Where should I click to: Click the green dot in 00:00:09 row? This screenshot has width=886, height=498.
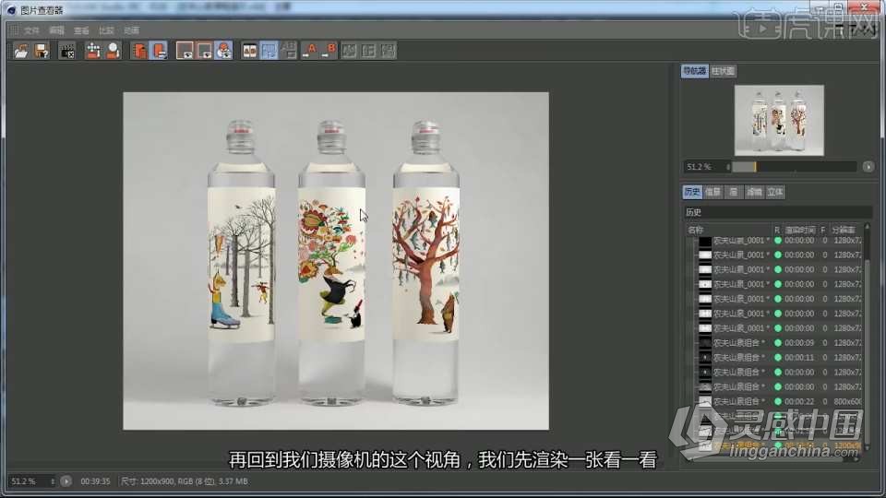pyautogui.click(x=778, y=343)
